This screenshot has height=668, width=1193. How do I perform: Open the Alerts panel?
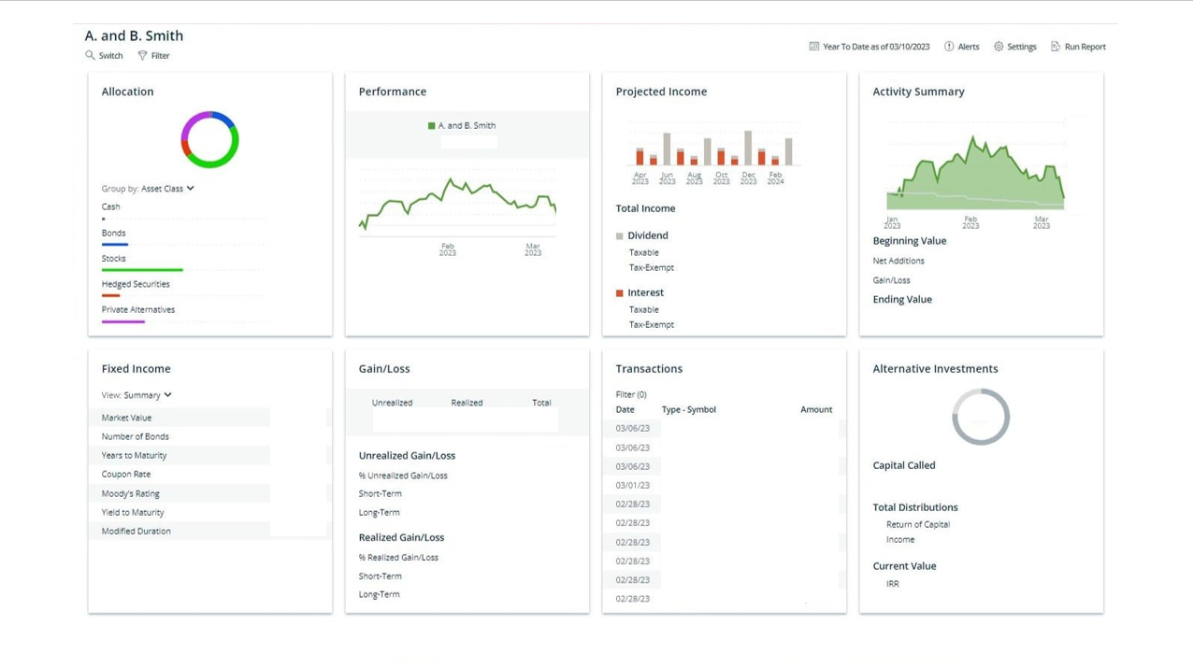tap(961, 46)
